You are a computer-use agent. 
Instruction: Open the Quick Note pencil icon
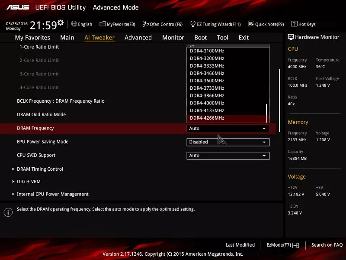251,24
